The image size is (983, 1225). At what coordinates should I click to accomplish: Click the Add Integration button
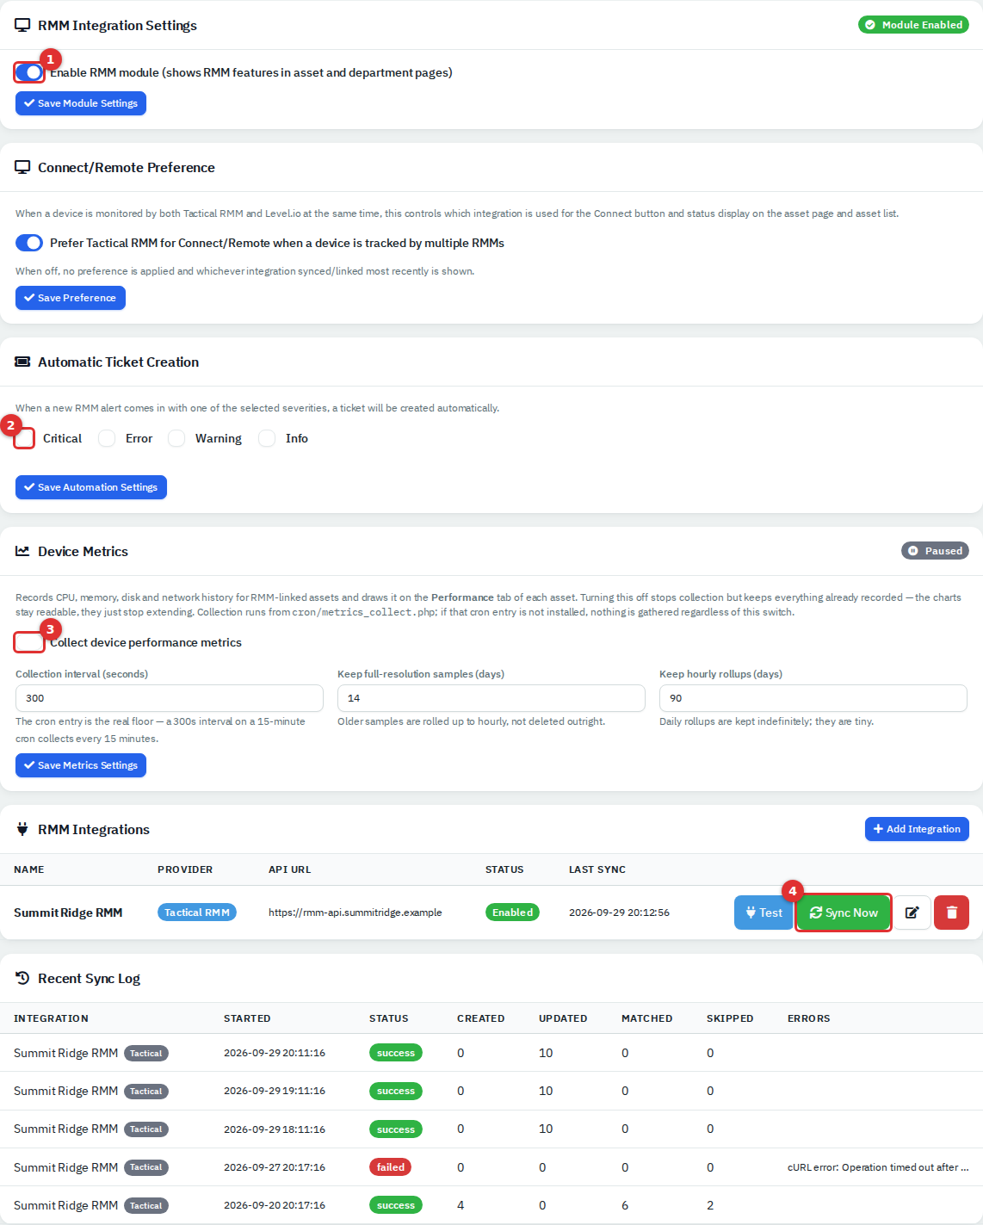pyautogui.click(x=917, y=829)
